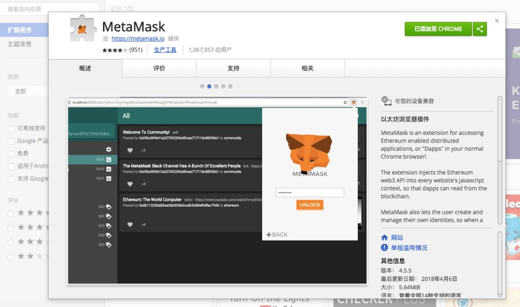Select the second (active) carousel dot
The image size is (520, 307).
pos(209,86)
